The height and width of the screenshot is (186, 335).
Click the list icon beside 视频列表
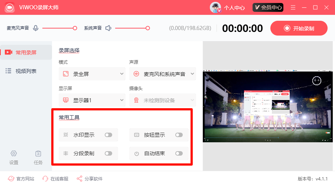[8, 71]
